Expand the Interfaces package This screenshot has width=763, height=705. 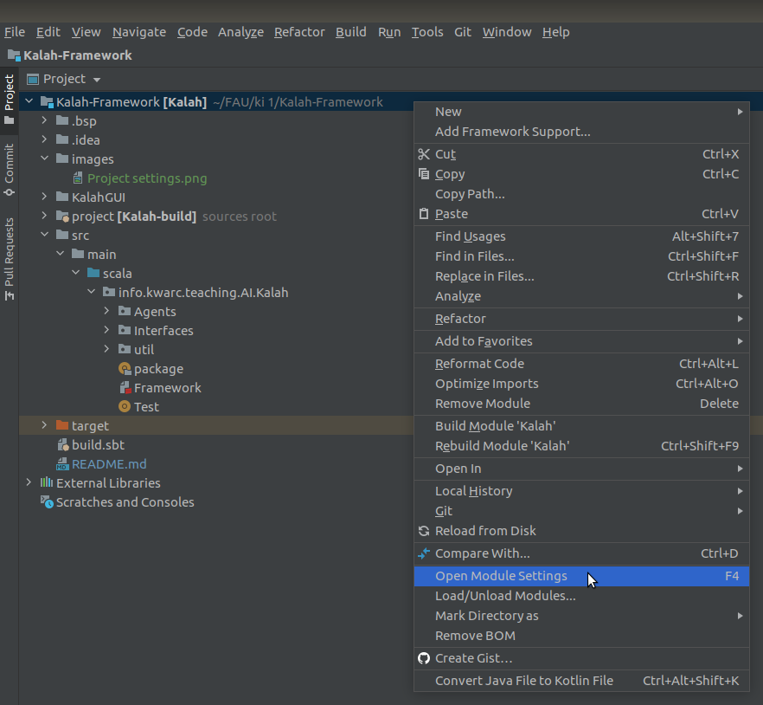pos(106,330)
